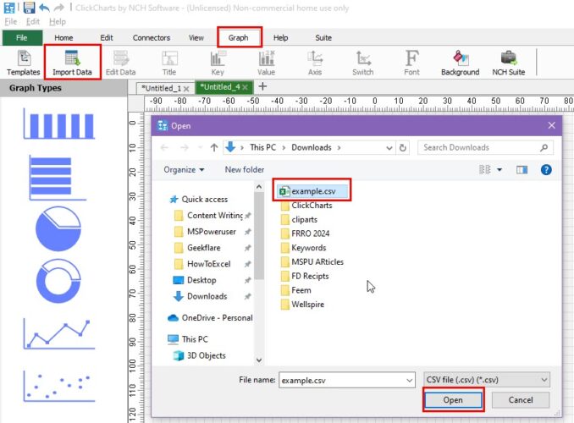Click the Switch ribbon icon
574x423 pixels.
(x=363, y=63)
